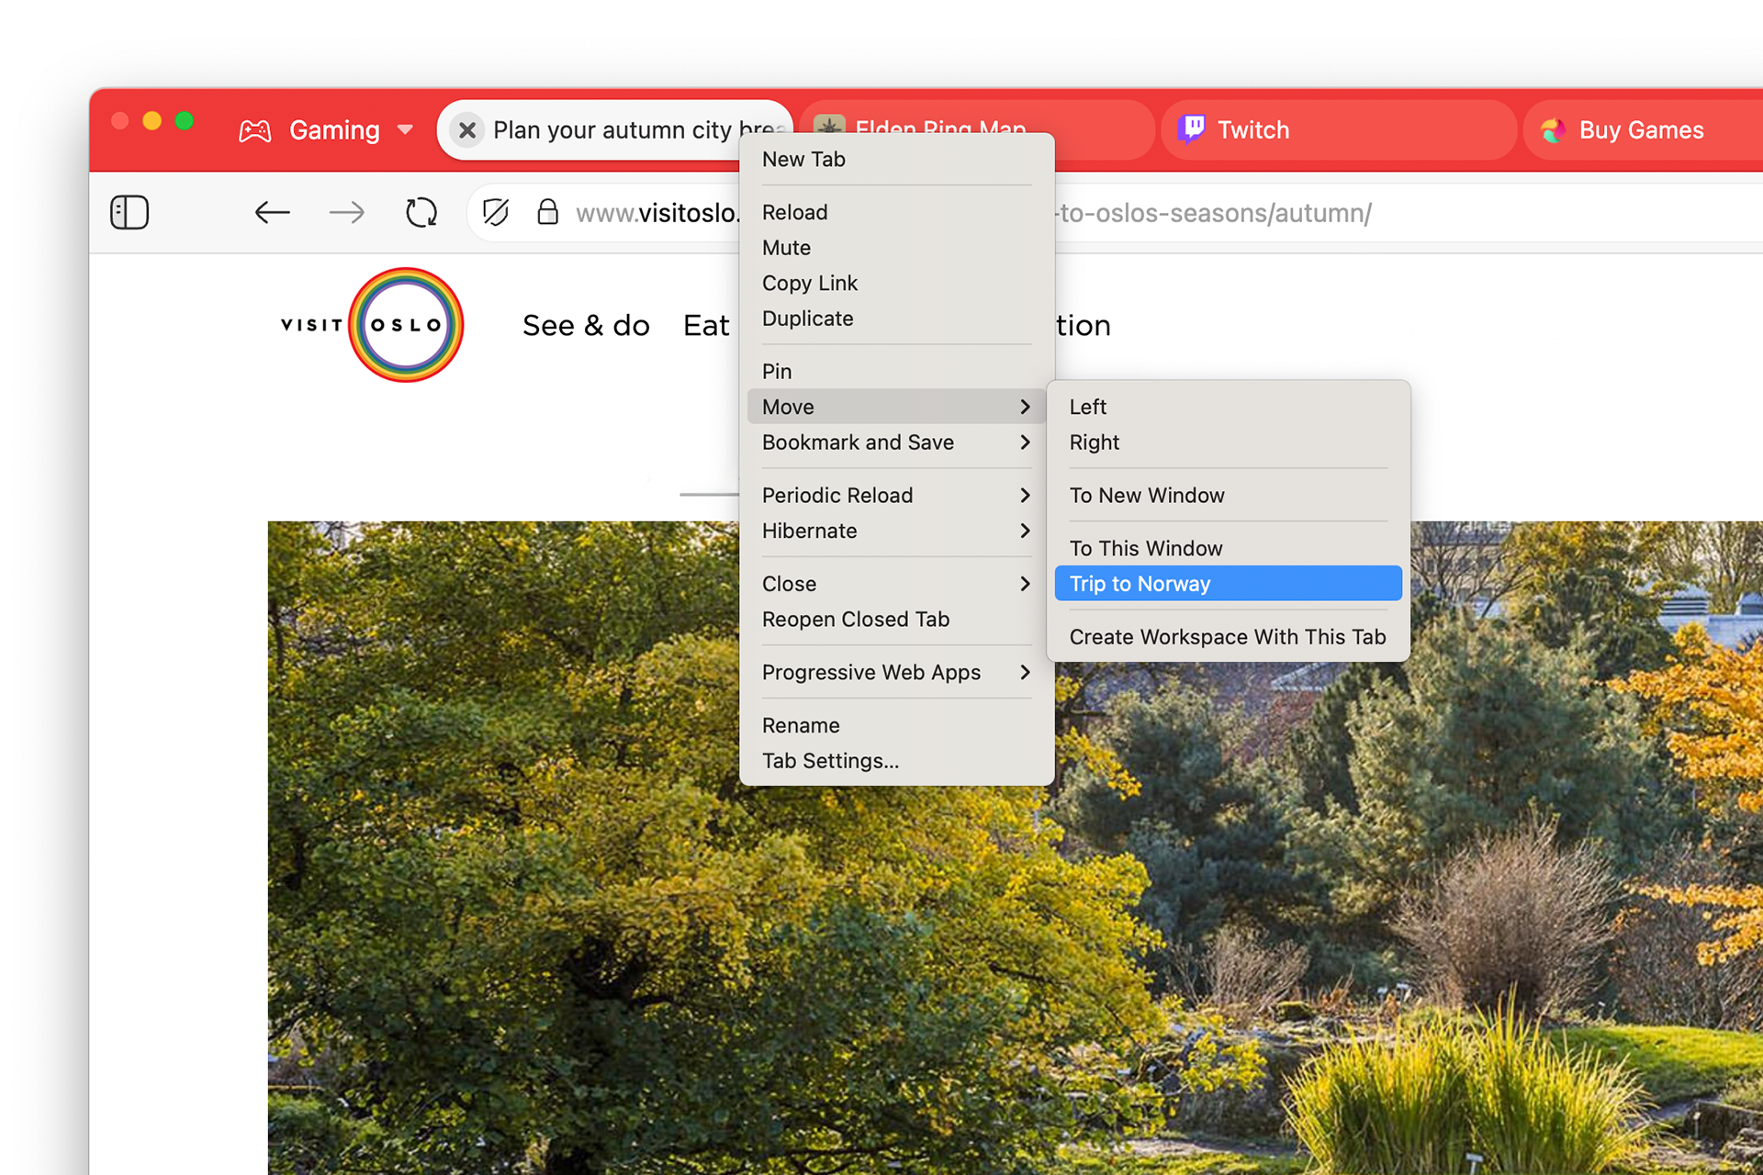This screenshot has width=1763, height=1175.
Task: Choose New Tab from context menu
Action: click(x=896, y=160)
